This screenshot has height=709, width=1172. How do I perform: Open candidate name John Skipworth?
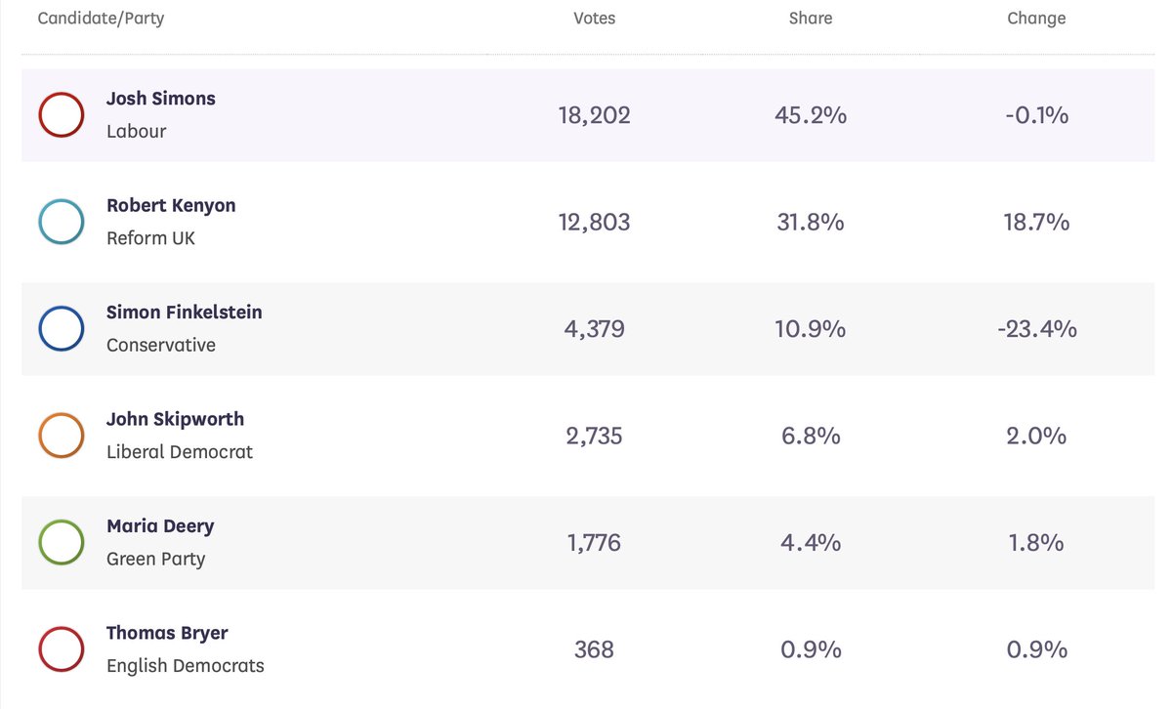(x=176, y=419)
